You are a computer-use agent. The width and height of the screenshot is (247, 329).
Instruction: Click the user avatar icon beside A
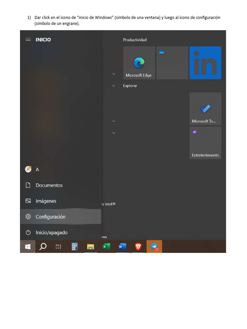coord(28,169)
